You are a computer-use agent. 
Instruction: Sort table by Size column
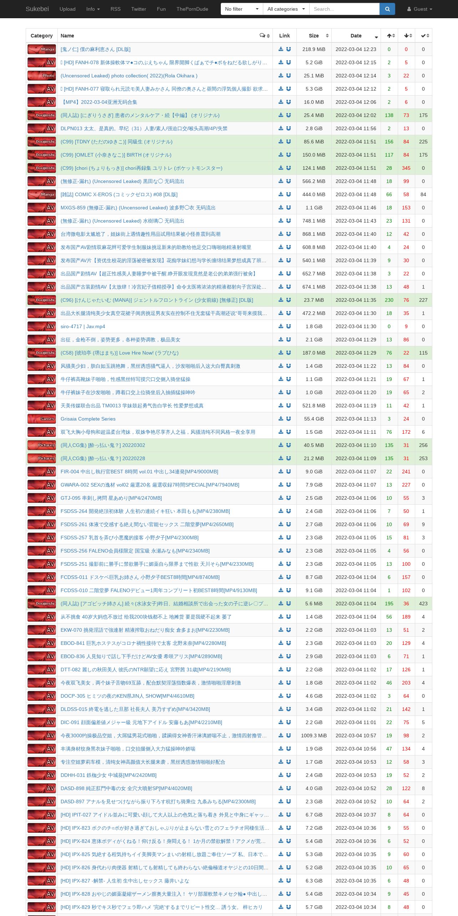[x=314, y=36]
